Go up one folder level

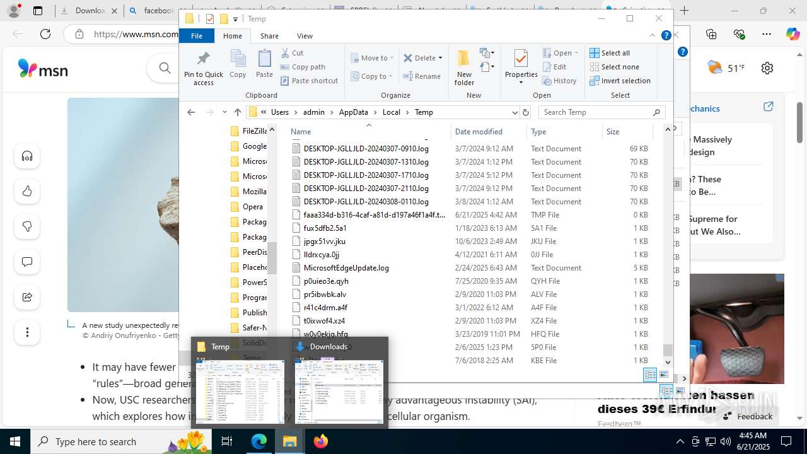point(237,112)
